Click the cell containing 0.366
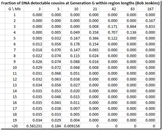Screen dimensions: 162x130 point(90,38)
